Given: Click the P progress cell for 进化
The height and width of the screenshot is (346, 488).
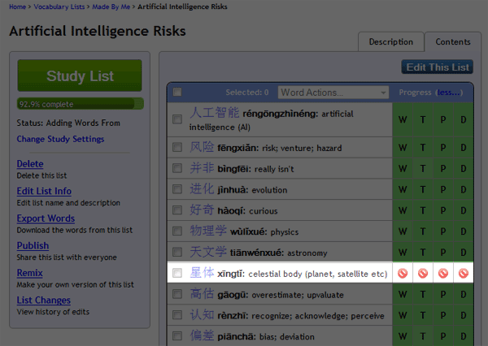Looking at the screenshot, I should [443, 189].
